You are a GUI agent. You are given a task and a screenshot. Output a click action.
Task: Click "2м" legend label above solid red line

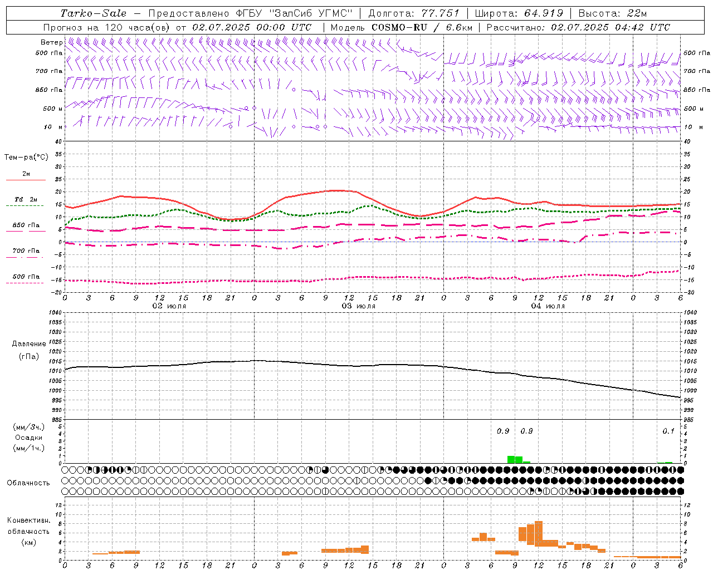tap(26, 174)
